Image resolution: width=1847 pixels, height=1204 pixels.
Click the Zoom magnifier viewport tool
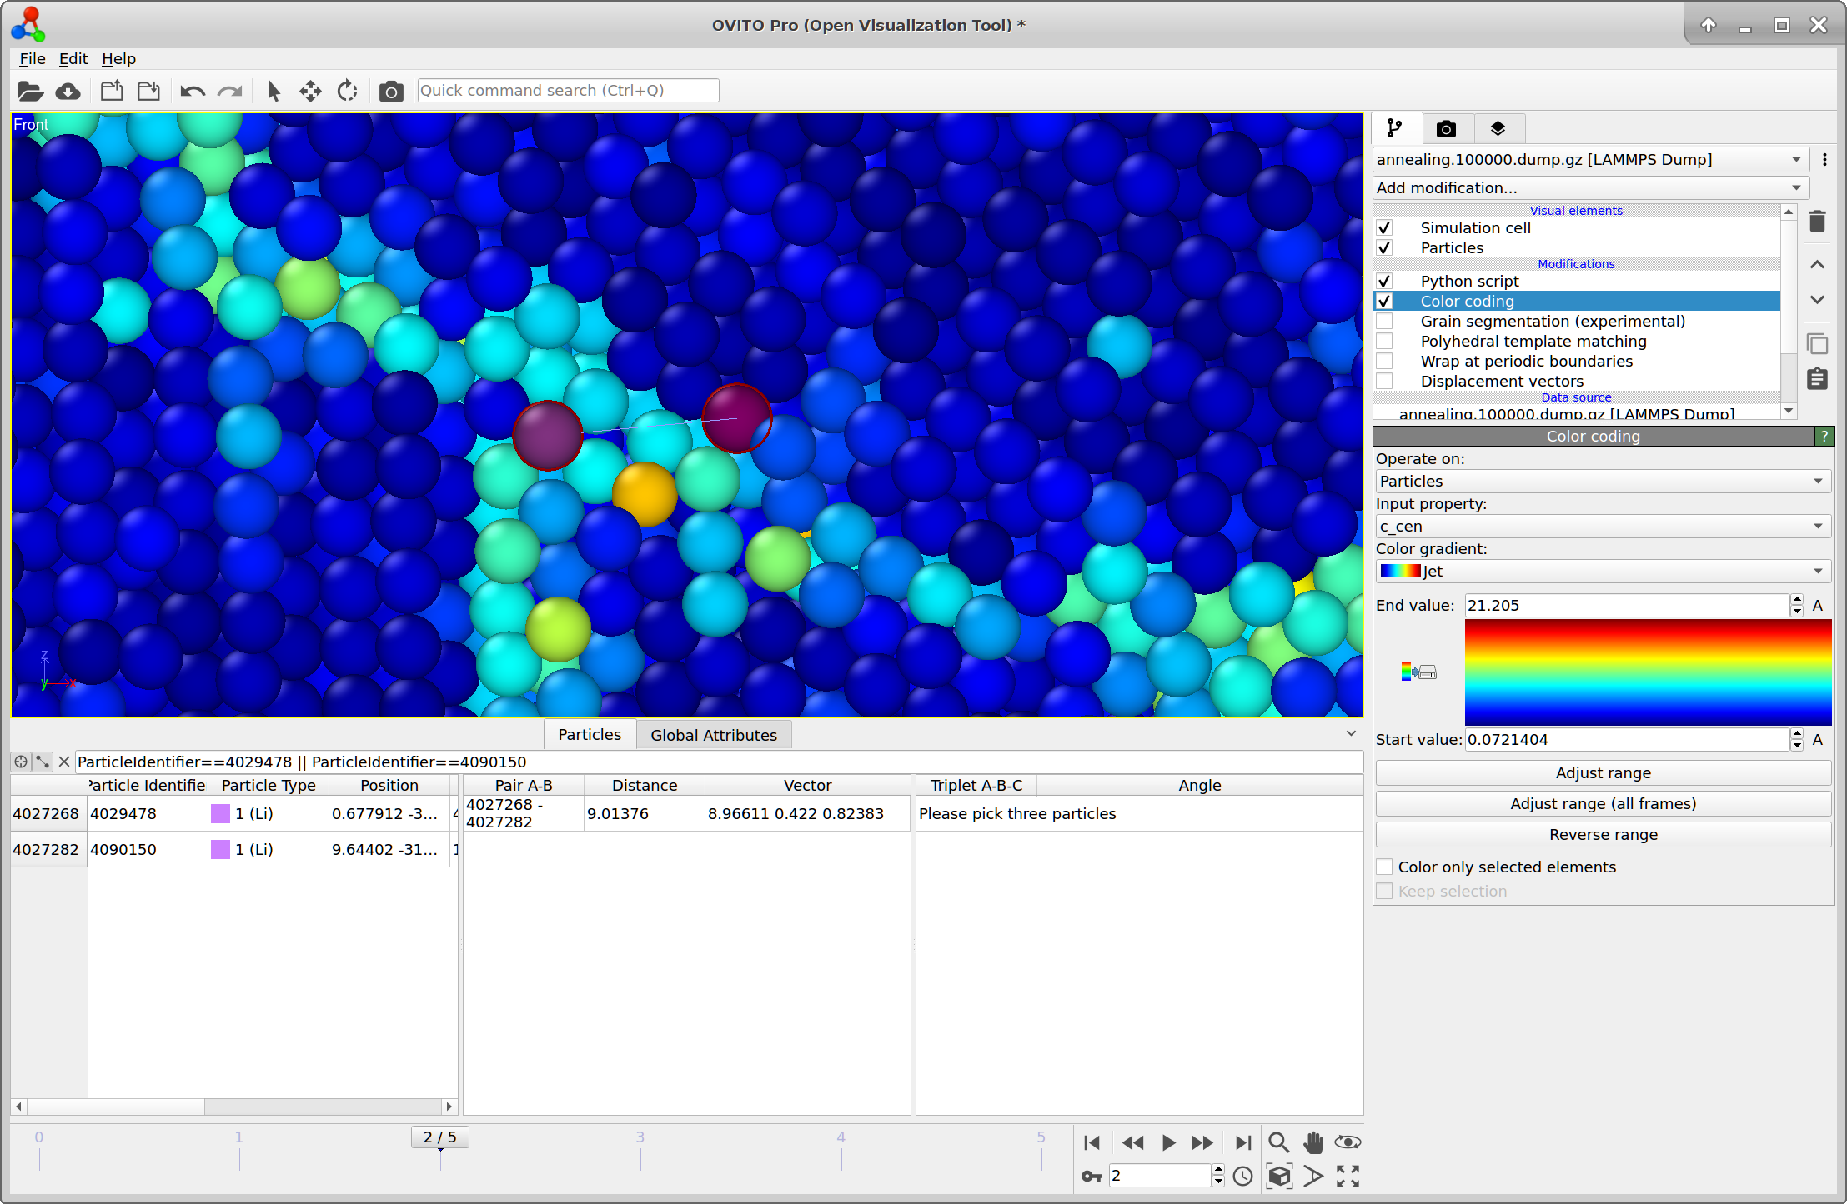(1278, 1142)
